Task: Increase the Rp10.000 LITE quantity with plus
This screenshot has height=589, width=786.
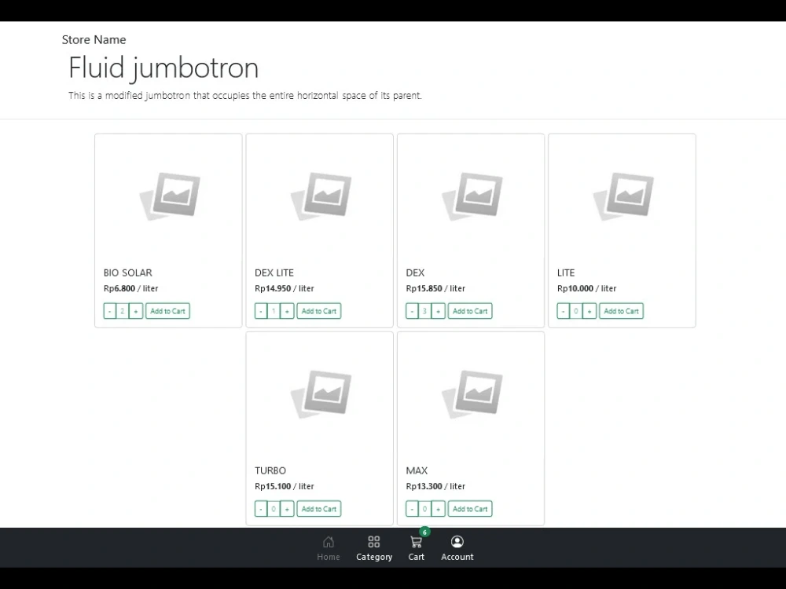Action: coord(589,311)
